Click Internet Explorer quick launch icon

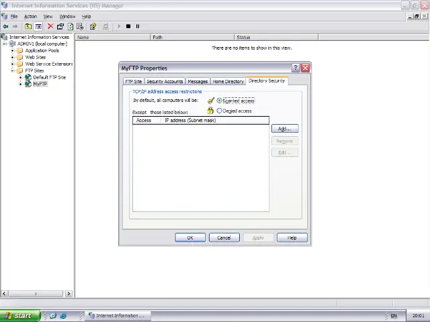pos(63,316)
